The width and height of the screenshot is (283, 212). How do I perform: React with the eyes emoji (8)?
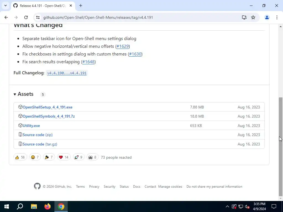click(93, 157)
